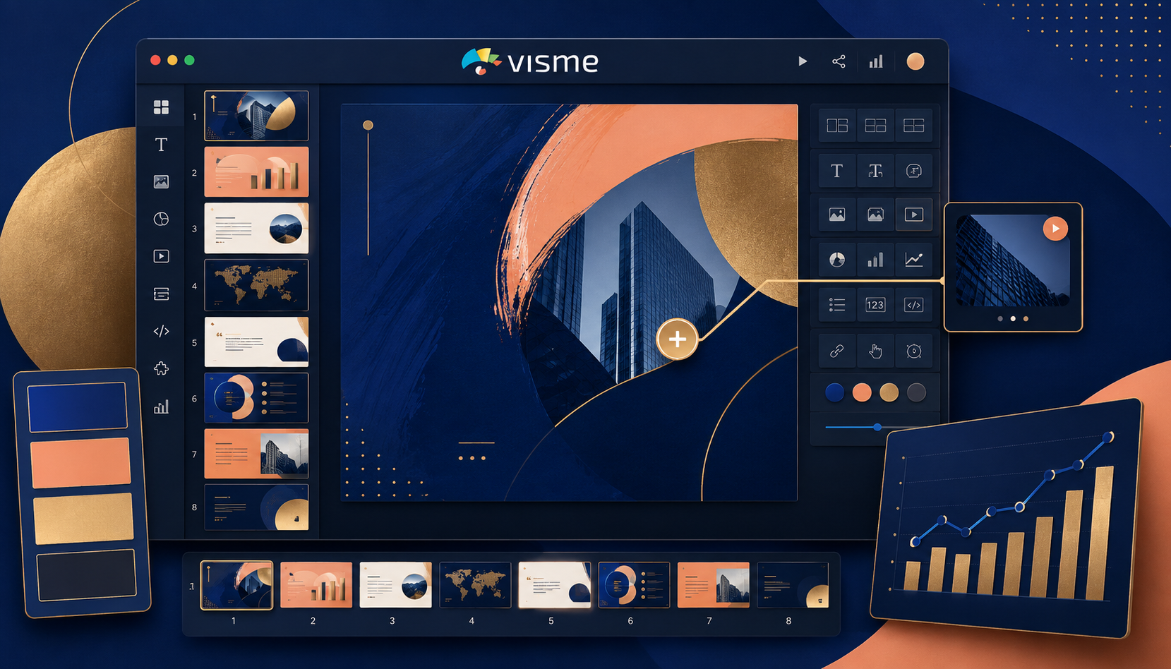Image resolution: width=1171 pixels, height=669 pixels.
Task: Insert the 123 number counter widget
Action: pyautogui.click(x=875, y=305)
